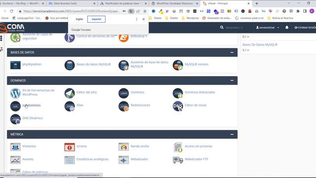Close the Google Translate popup
This screenshot has height=178, width=316.
click(144, 19)
